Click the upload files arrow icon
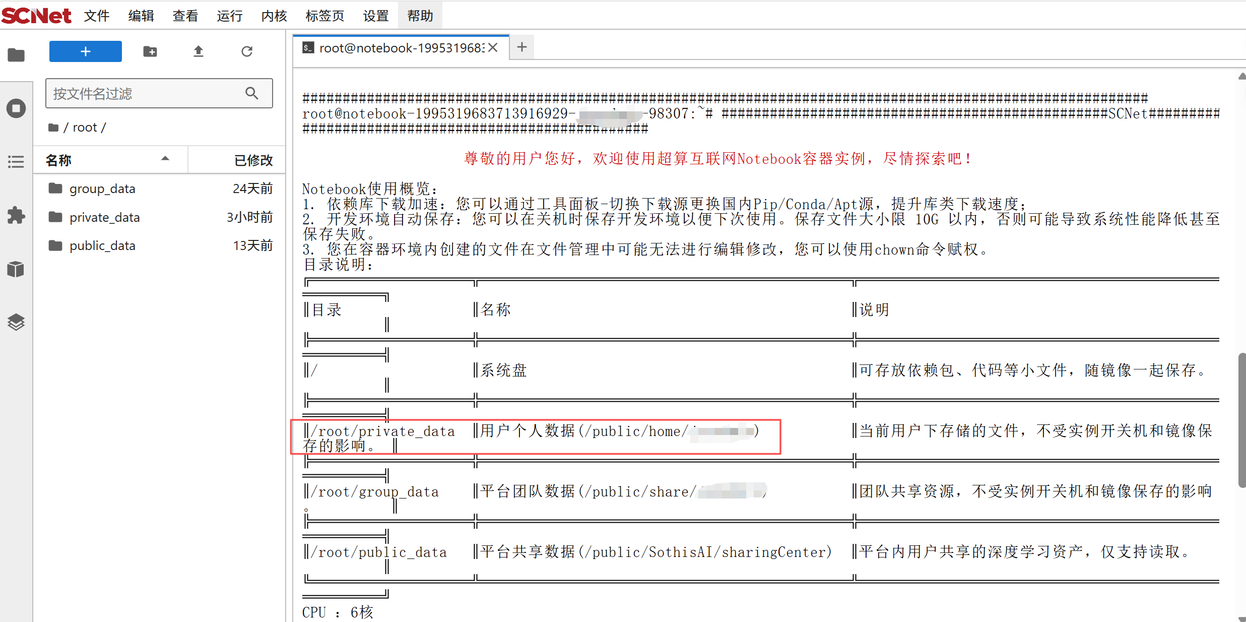This screenshot has width=1246, height=622. [x=199, y=51]
